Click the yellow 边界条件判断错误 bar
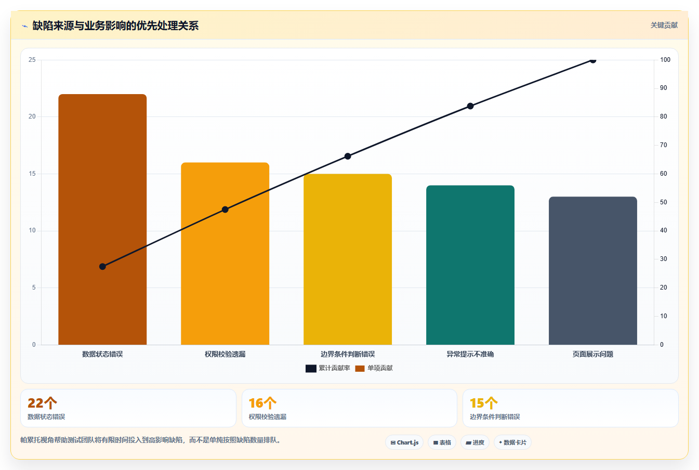This screenshot has width=699, height=470. pos(348,259)
